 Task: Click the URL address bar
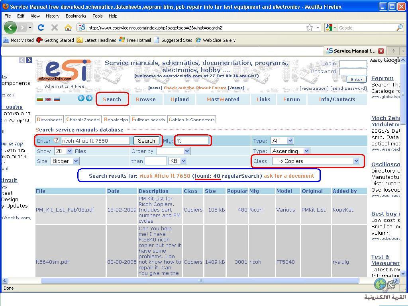196,27
